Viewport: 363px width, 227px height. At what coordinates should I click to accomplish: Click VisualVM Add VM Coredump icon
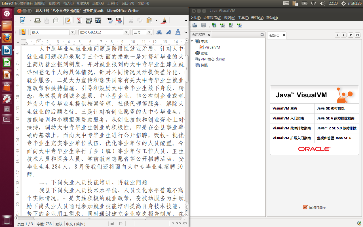(231, 25)
